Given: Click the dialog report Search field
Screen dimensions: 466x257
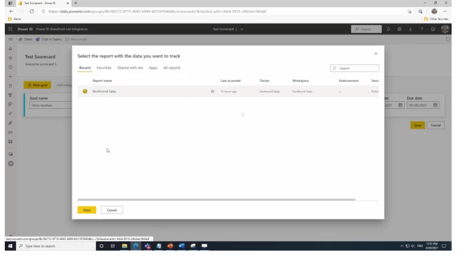Looking at the screenshot, I should pos(354,68).
